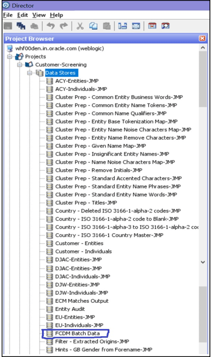Click the Copy toolbar icon
Screen dimensions: 212x357
93,26
